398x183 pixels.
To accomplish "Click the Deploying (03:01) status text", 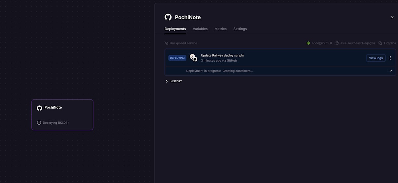I will (56, 123).
